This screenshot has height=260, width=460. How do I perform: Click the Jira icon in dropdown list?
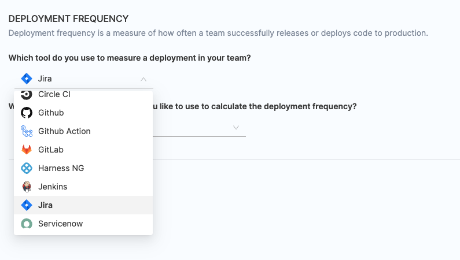(x=27, y=205)
